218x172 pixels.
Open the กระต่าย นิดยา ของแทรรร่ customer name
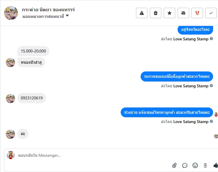(48, 10)
